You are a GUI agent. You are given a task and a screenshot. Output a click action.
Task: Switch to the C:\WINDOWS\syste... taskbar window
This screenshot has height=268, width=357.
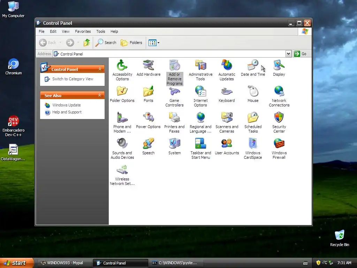coord(176,263)
